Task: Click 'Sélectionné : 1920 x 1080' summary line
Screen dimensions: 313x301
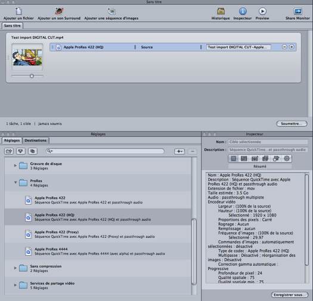Action: 252,215
